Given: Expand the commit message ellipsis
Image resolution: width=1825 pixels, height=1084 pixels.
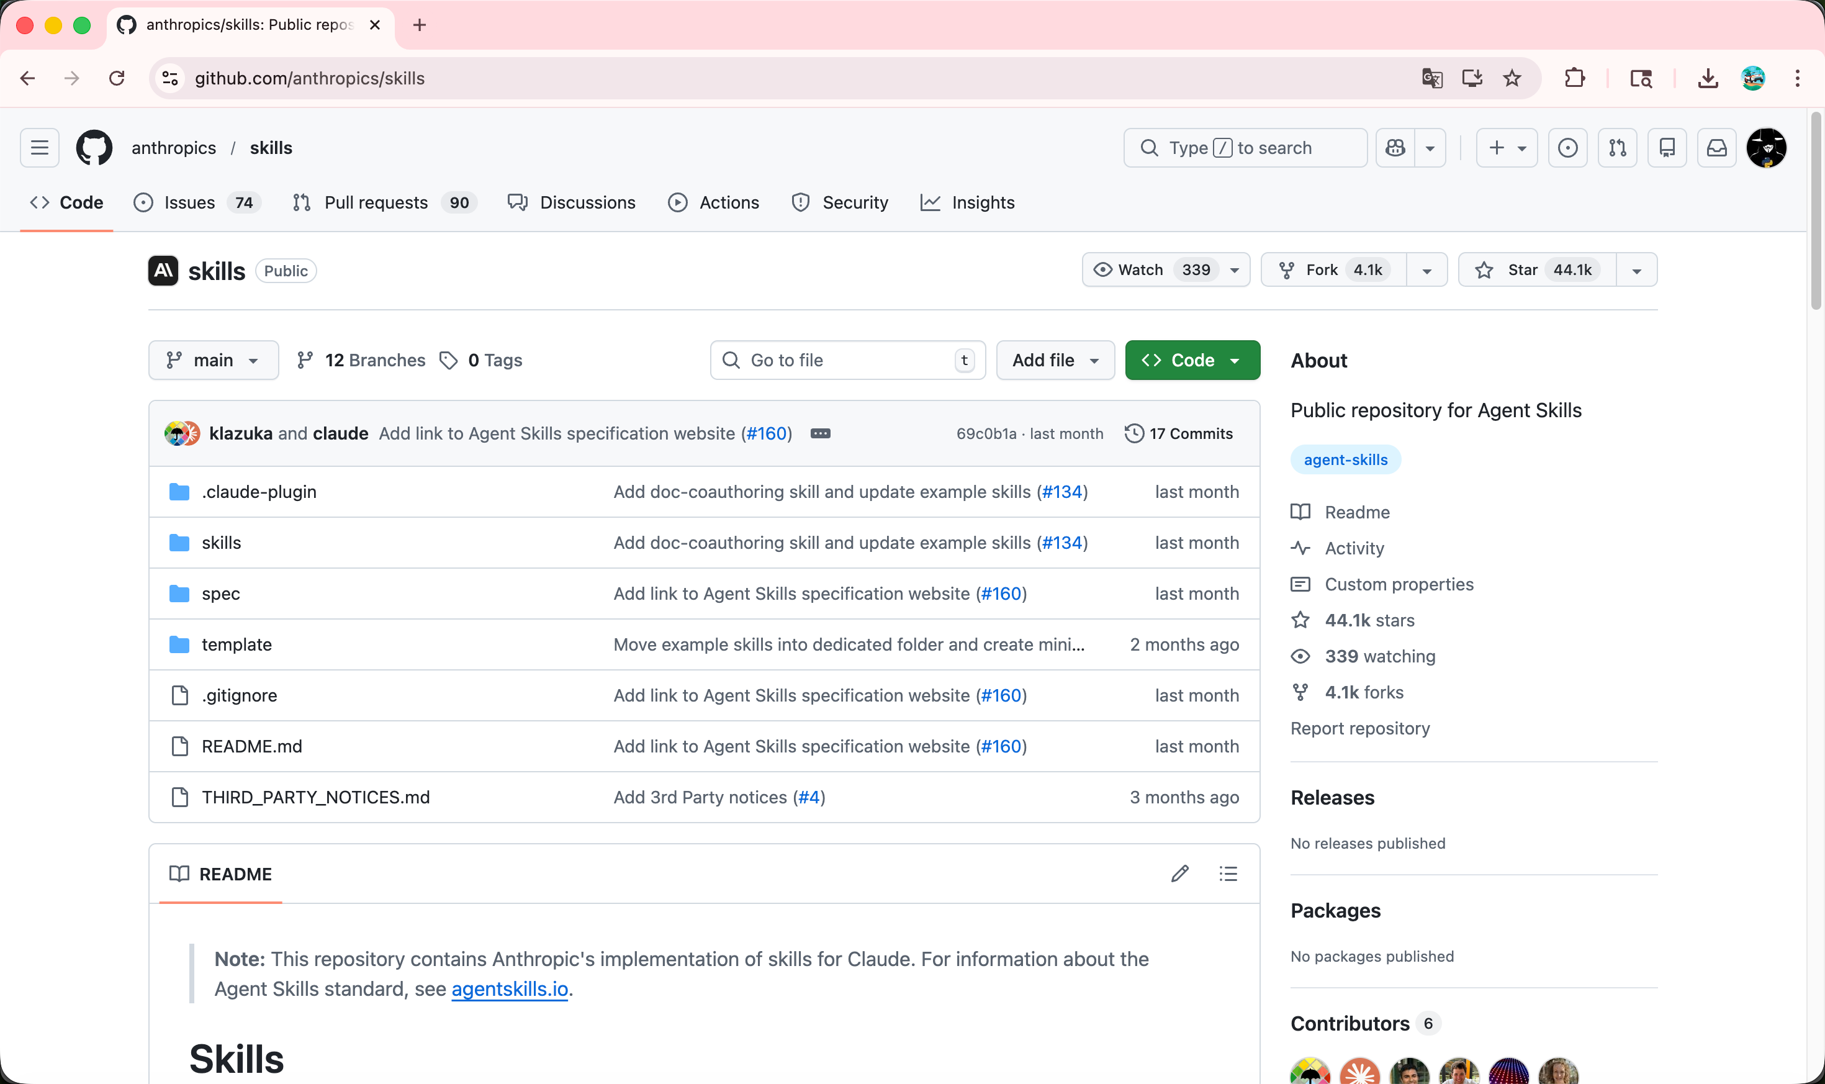Looking at the screenshot, I should click(x=820, y=433).
